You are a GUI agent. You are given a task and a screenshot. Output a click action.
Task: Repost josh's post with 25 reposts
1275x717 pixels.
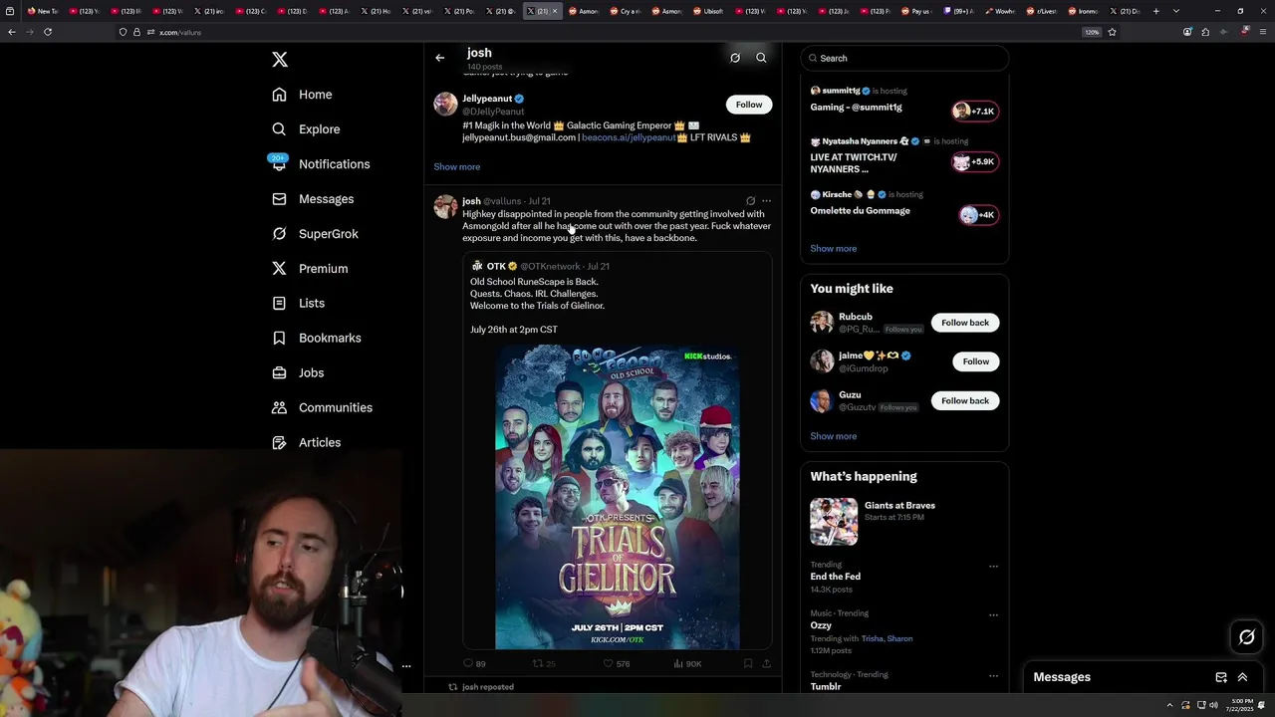tap(543, 663)
